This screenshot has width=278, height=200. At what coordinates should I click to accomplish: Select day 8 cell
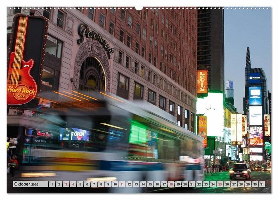101,184
